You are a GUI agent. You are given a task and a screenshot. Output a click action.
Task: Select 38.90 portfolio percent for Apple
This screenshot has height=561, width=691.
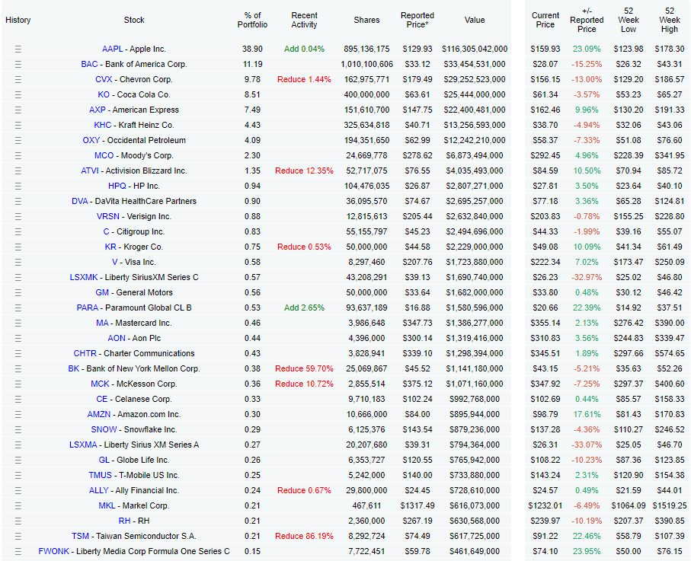coord(252,49)
